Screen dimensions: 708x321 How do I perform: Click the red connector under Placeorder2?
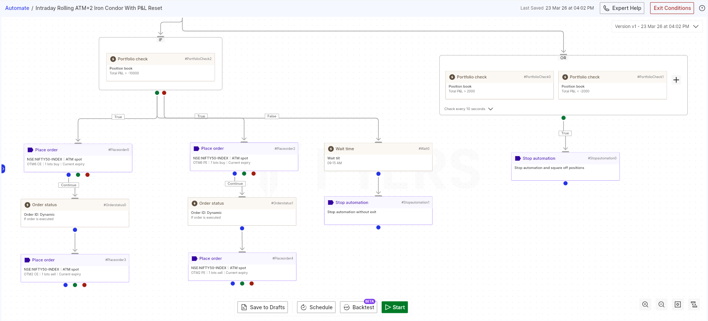tap(253, 173)
